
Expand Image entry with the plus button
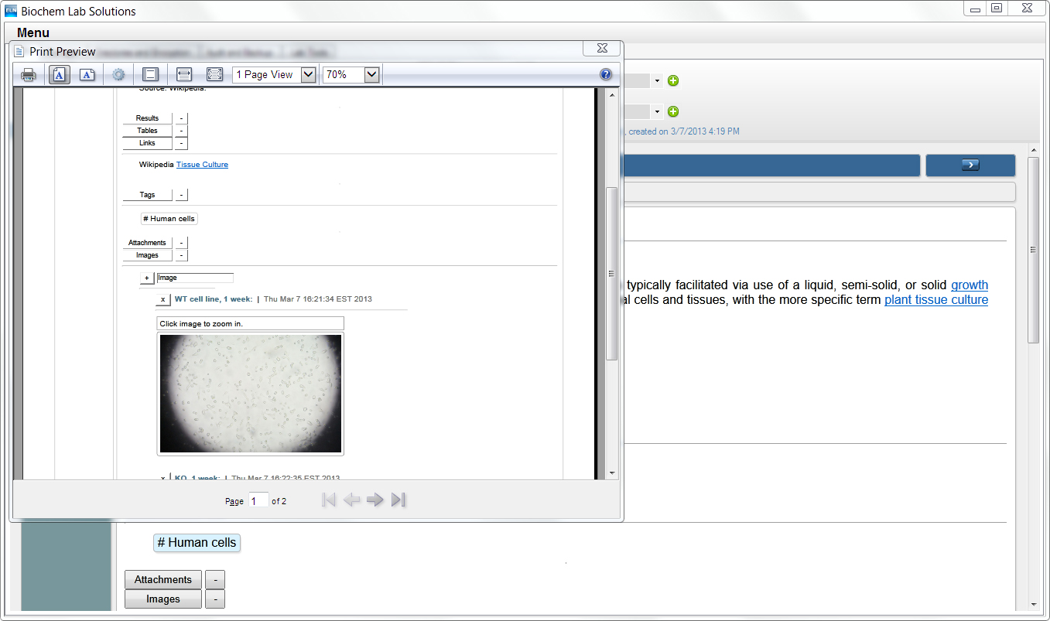click(x=146, y=277)
